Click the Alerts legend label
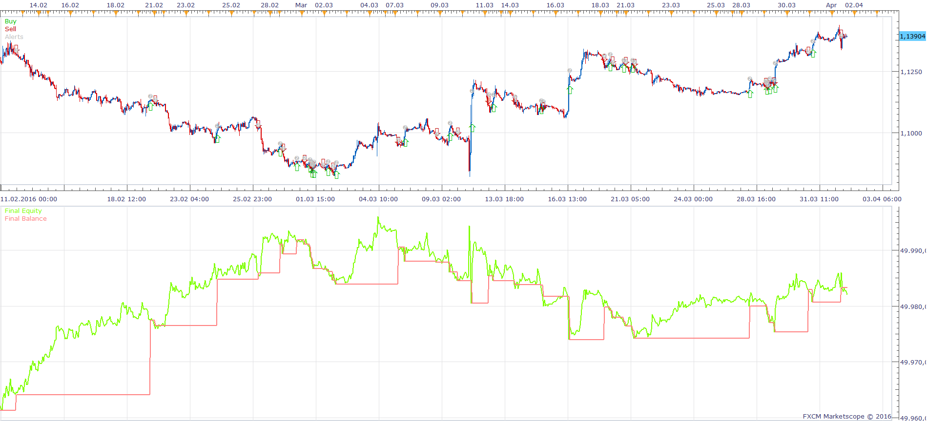The width and height of the screenshot is (927, 421). [14, 37]
